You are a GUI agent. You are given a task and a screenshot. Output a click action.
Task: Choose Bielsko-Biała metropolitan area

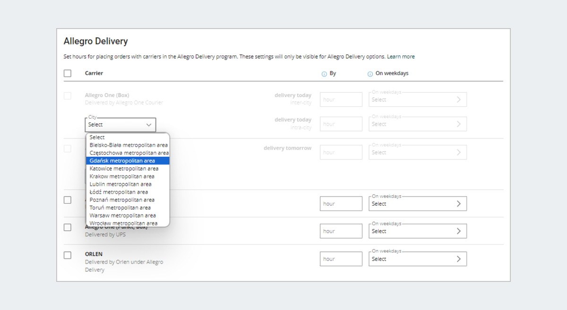pos(128,145)
